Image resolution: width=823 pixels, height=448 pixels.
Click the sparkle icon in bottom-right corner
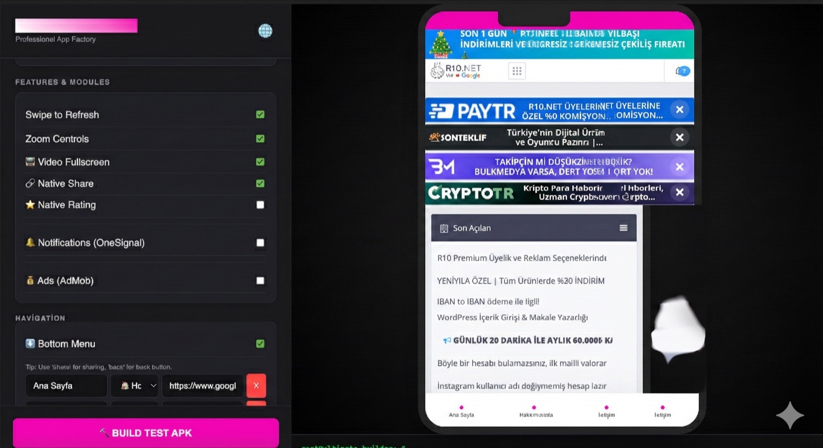790,415
